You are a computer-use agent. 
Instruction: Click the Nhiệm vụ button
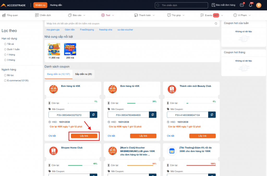[40, 5]
